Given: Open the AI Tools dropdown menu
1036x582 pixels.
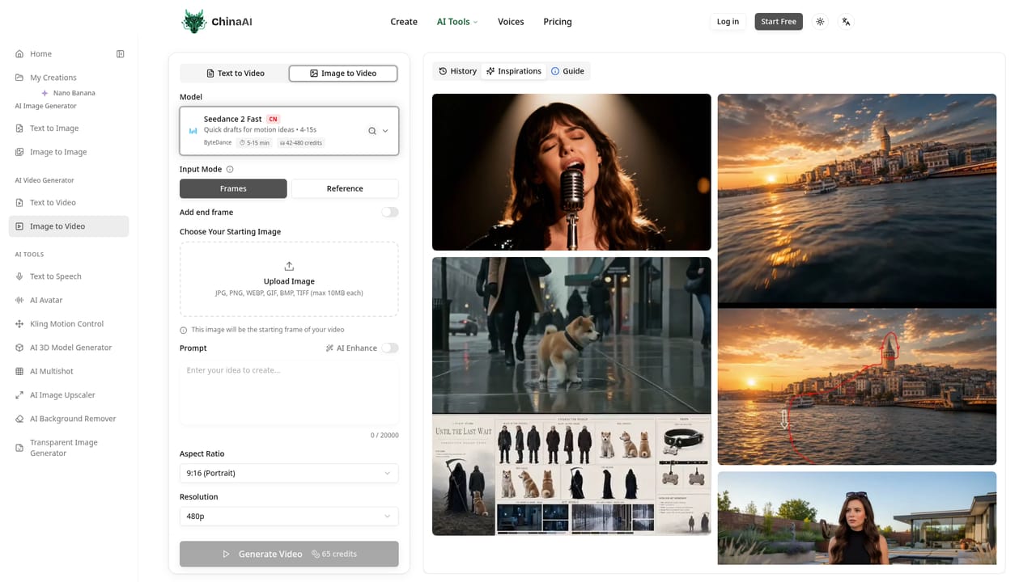Looking at the screenshot, I should tap(457, 22).
